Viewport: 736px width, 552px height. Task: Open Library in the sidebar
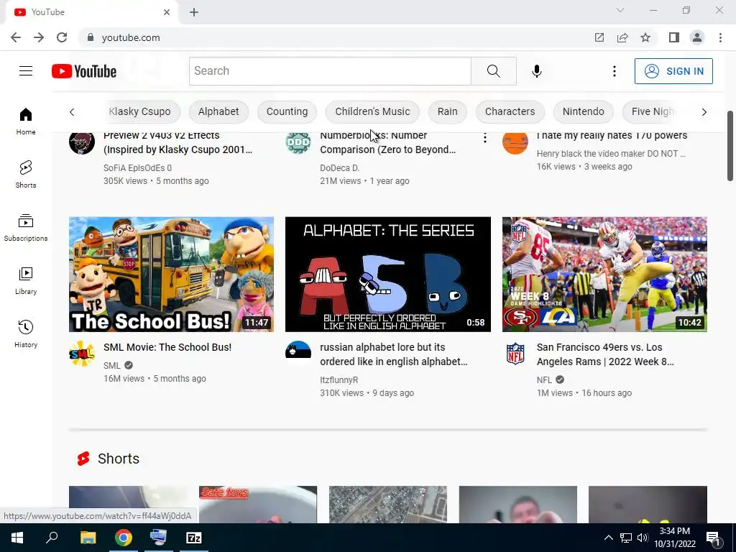coord(26,281)
